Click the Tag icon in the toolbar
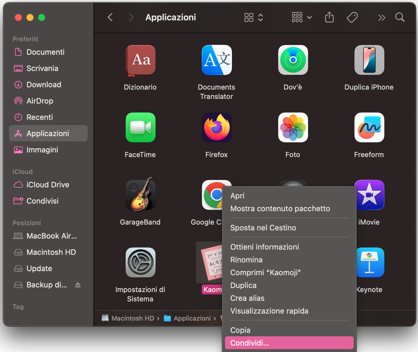The width and height of the screenshot is (418, 352). (352, 17)
